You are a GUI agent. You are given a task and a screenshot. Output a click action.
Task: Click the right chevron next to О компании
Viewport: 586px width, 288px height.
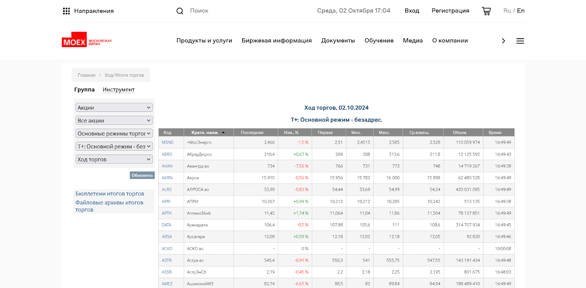504,41
